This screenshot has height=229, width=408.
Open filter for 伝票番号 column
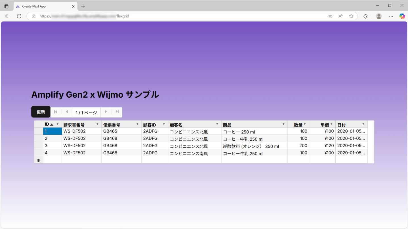(x=137, y=124)
